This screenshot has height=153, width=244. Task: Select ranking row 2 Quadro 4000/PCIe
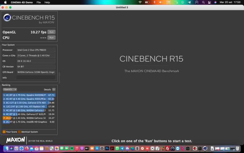(x=29, y=99)
